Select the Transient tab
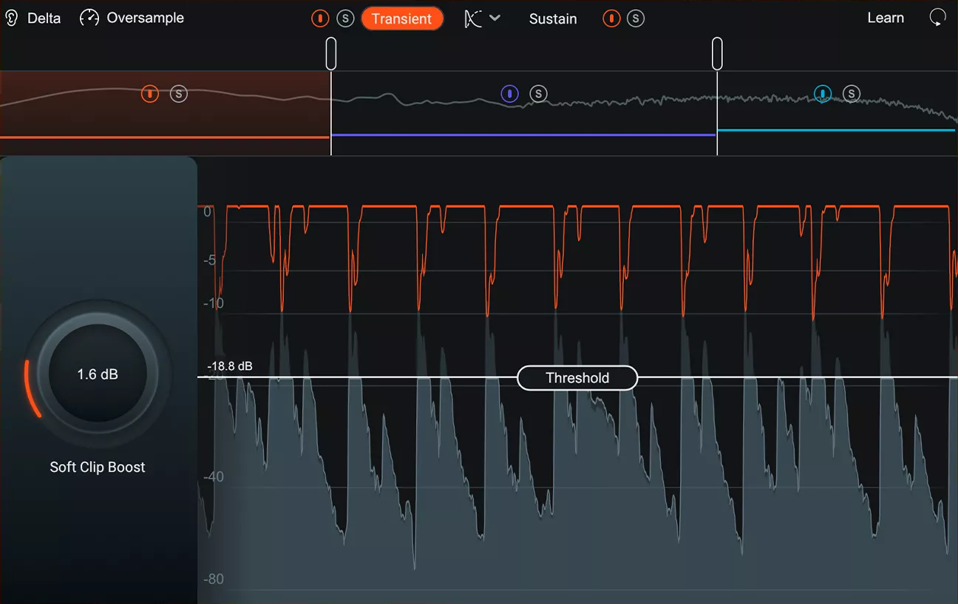958x604 pixels. (x=402, y=18)
